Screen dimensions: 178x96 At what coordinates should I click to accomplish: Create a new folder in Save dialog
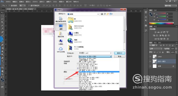[108, 14]
